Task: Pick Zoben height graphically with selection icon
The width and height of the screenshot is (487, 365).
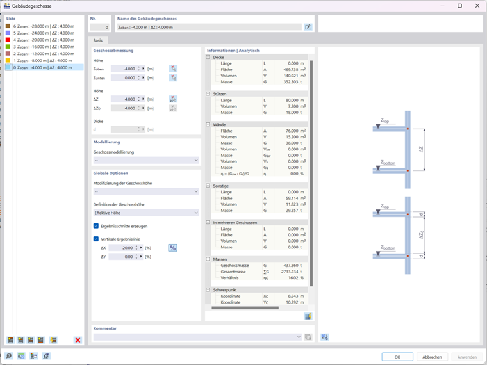Action: click(x=173, y=69)
